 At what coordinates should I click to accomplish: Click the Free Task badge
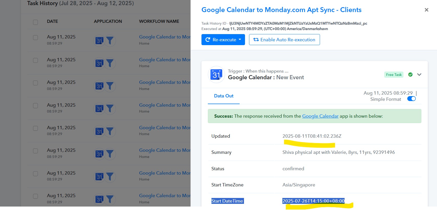pos(394,75)
